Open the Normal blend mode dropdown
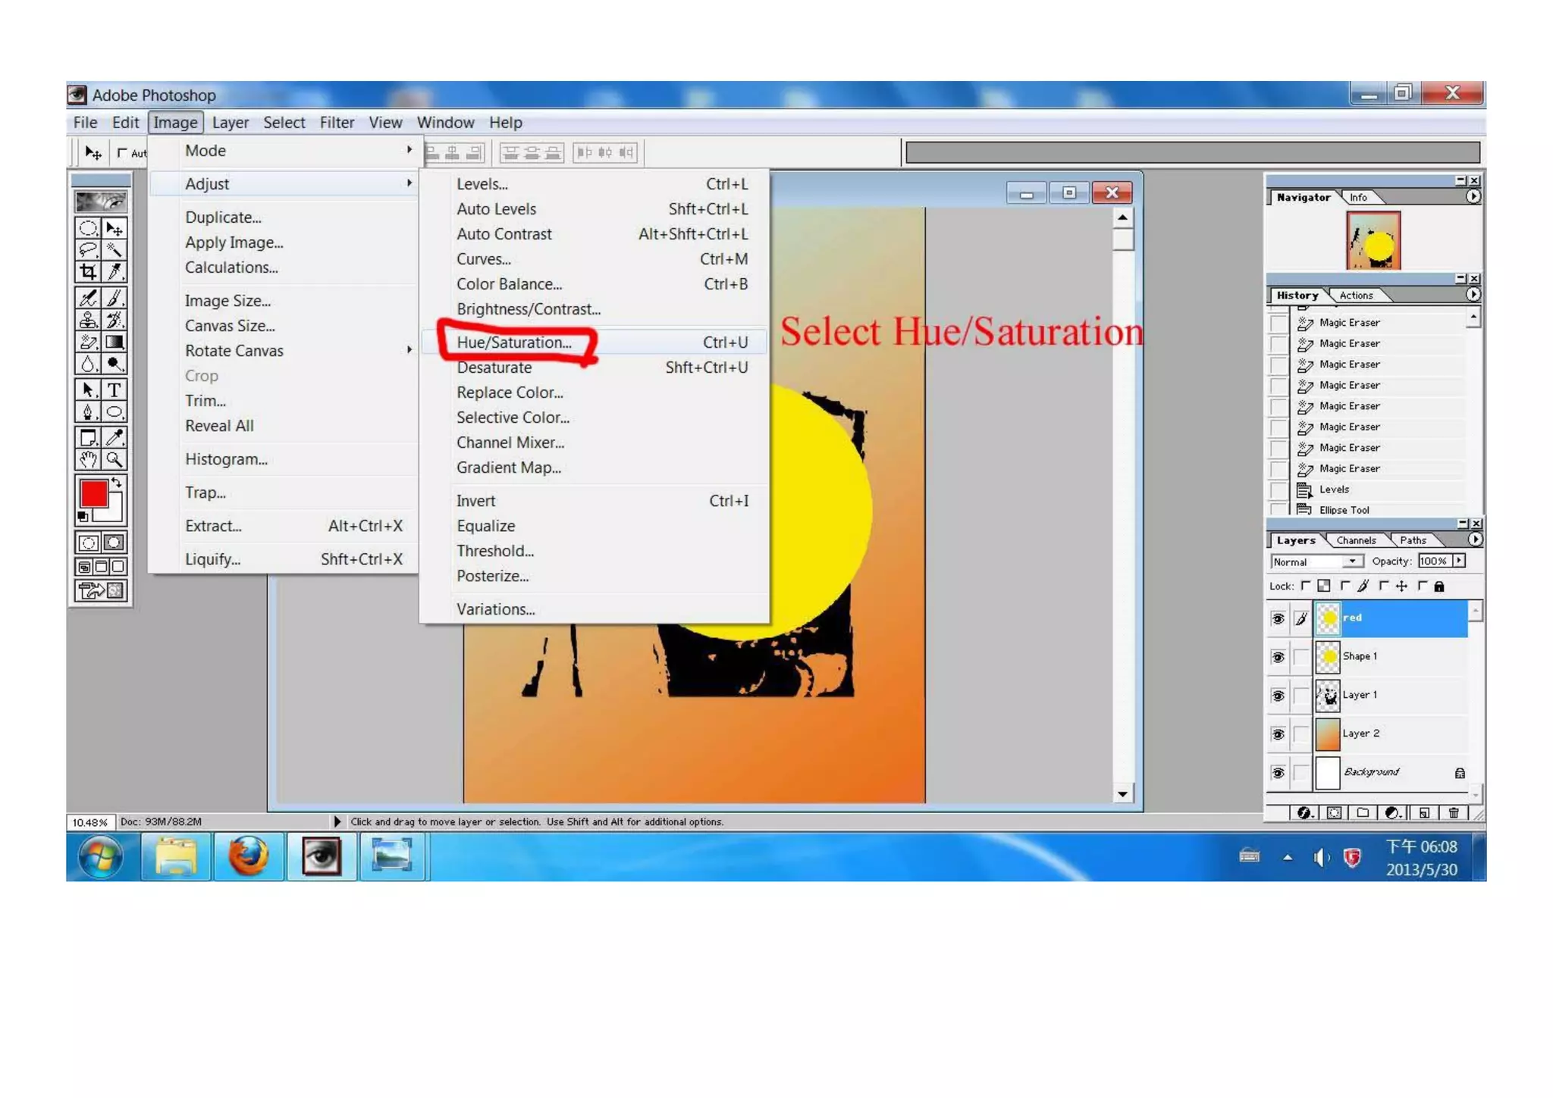Image resolution: width=1553 pixels, height=1098 pixels. tap(1316, 562)
